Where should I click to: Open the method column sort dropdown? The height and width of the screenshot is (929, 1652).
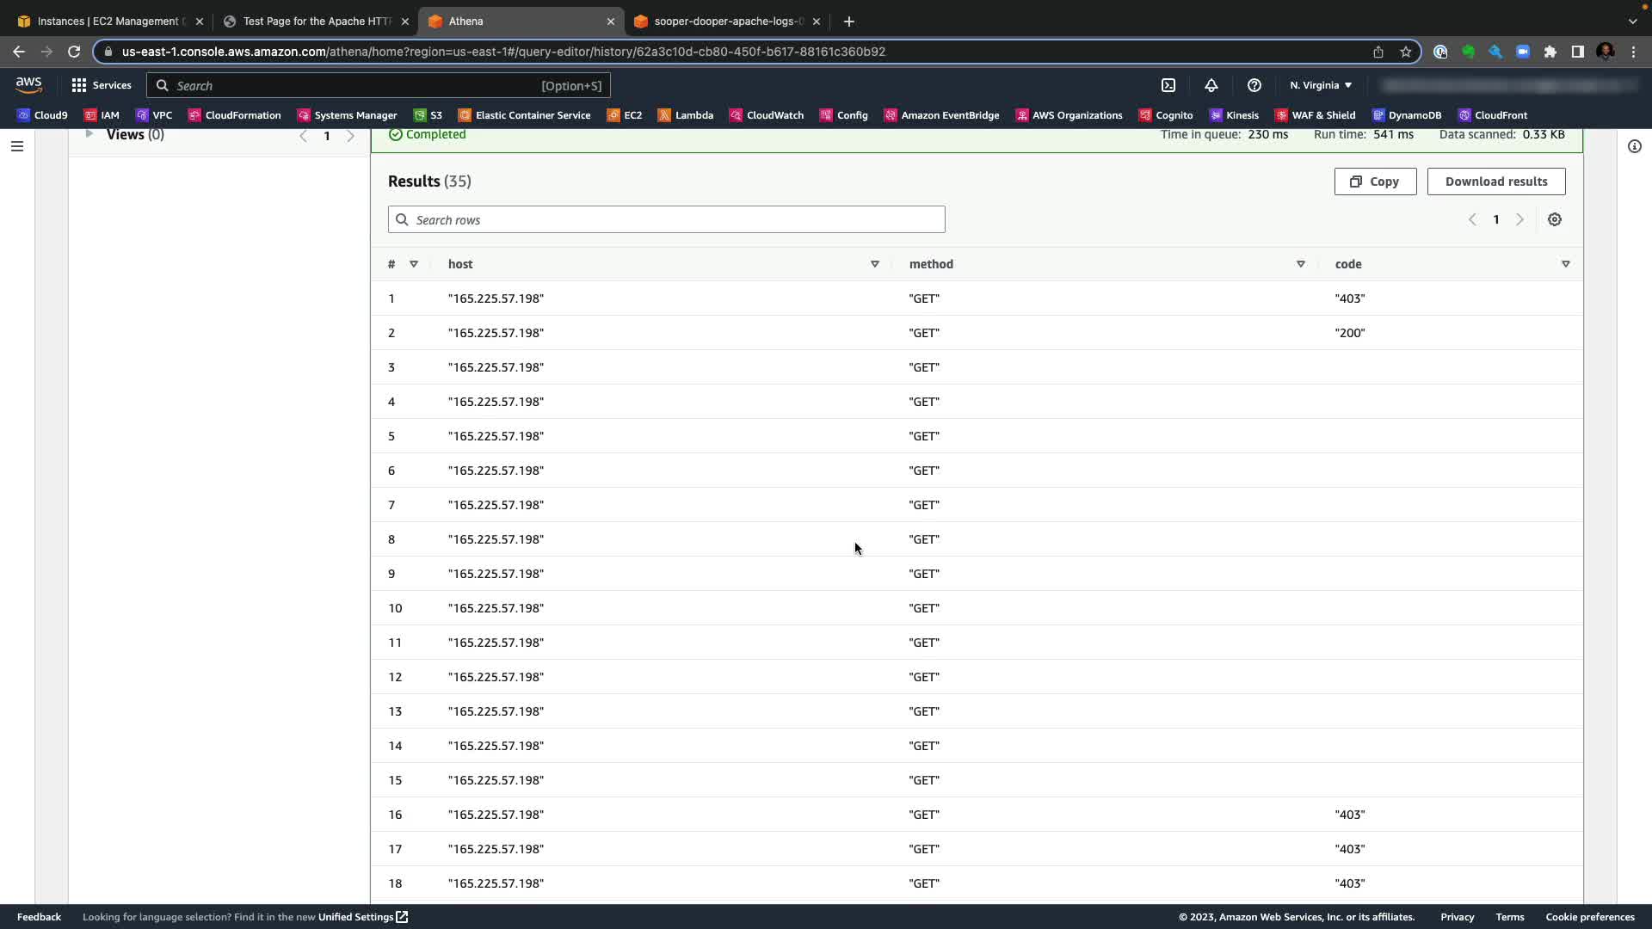(x=1300, y=264)
